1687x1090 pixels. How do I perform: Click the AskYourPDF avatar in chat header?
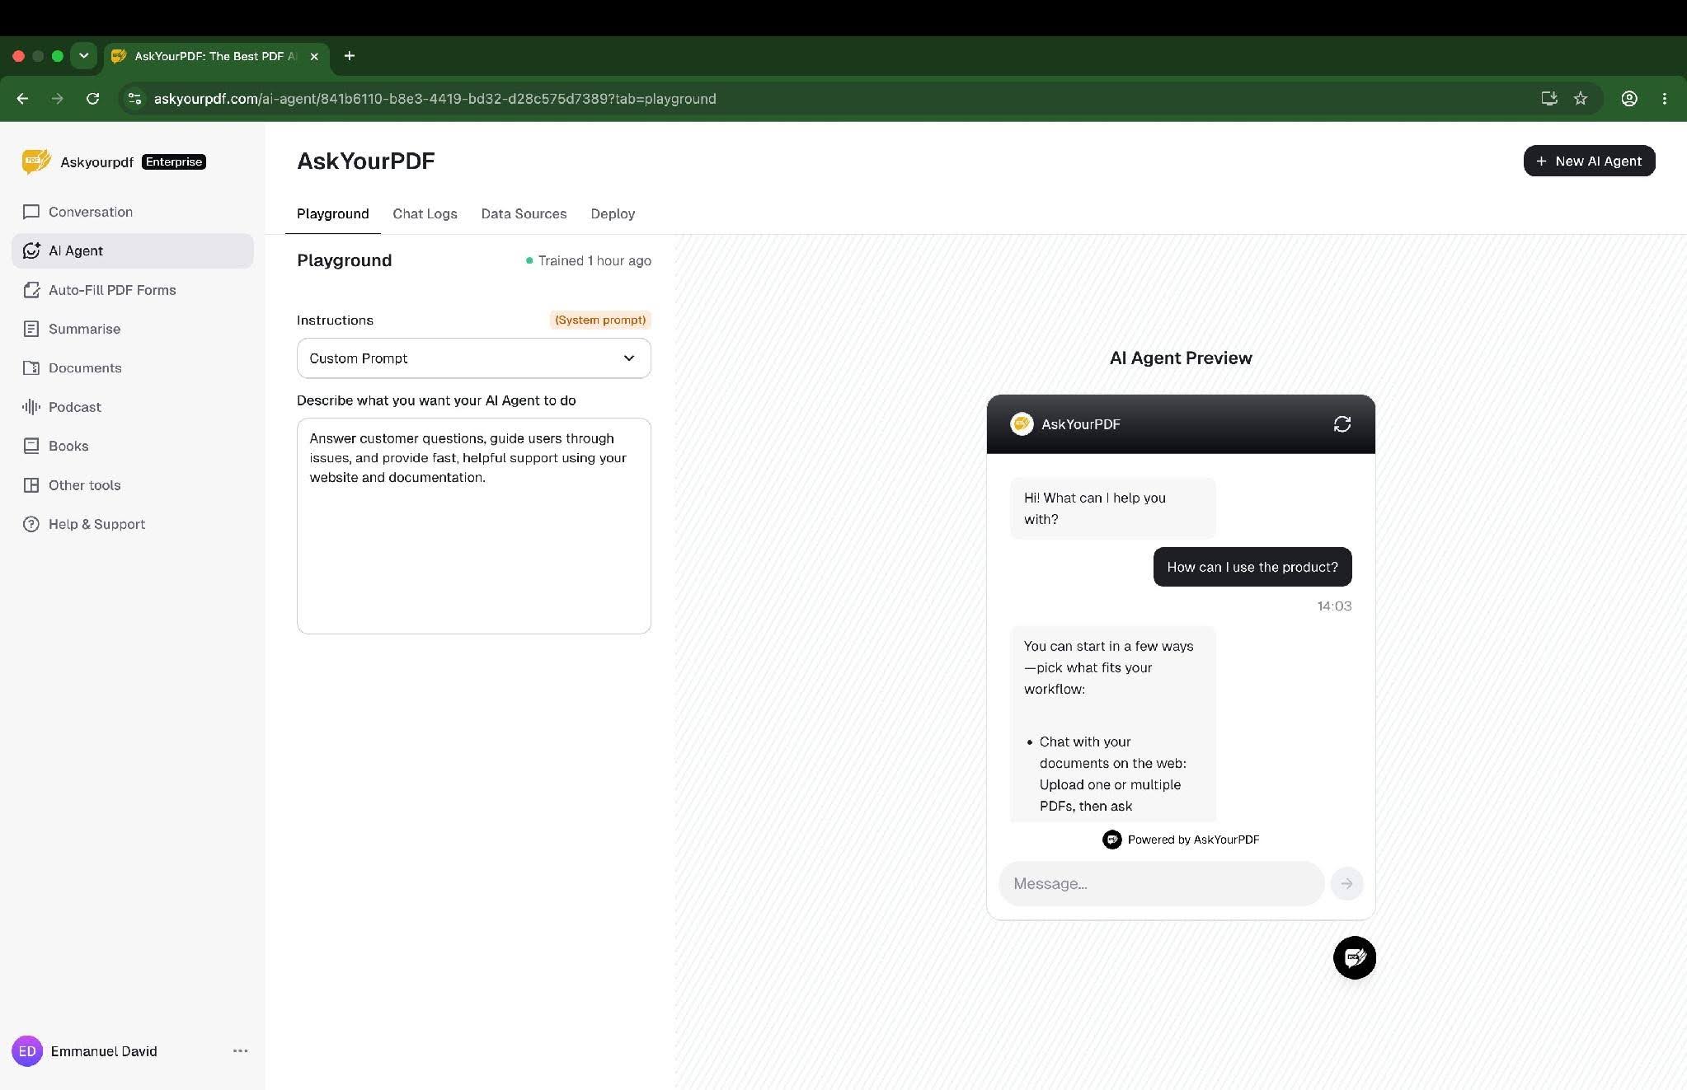pyautogui.click(x=1022, y=424)
